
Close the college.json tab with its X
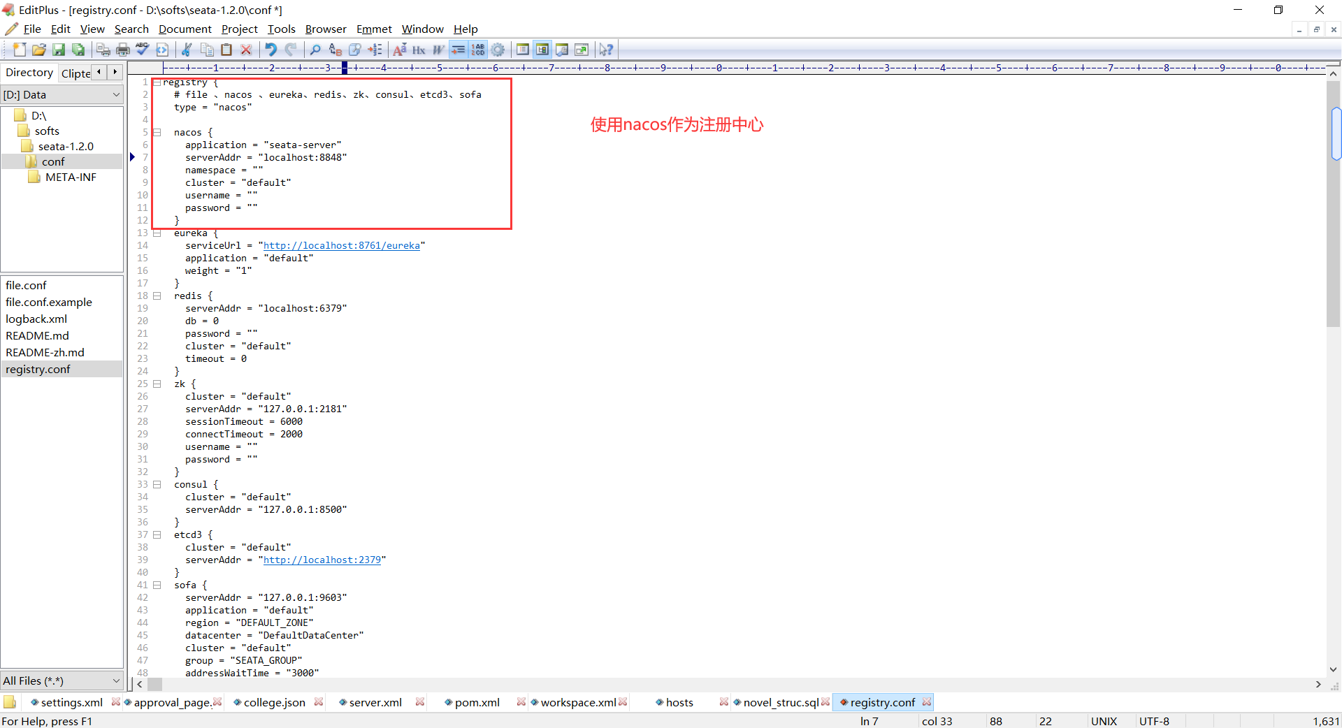319,702
